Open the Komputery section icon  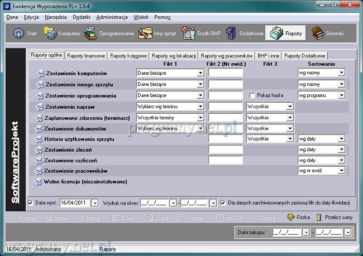[50, 33]
